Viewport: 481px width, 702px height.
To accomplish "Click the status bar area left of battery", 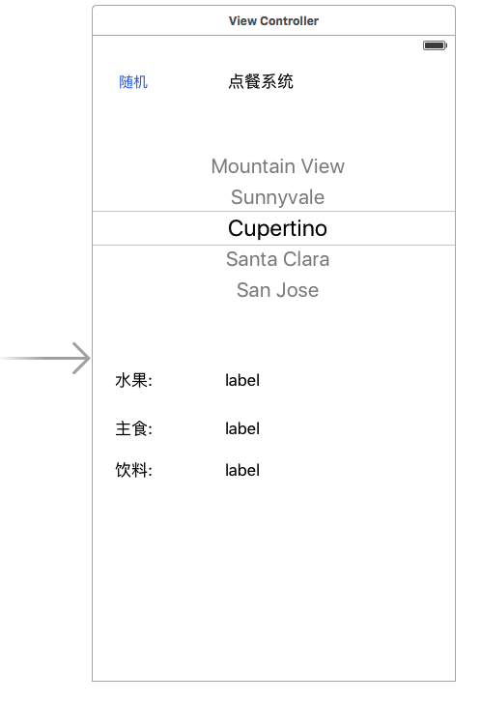I will (255, 45).
